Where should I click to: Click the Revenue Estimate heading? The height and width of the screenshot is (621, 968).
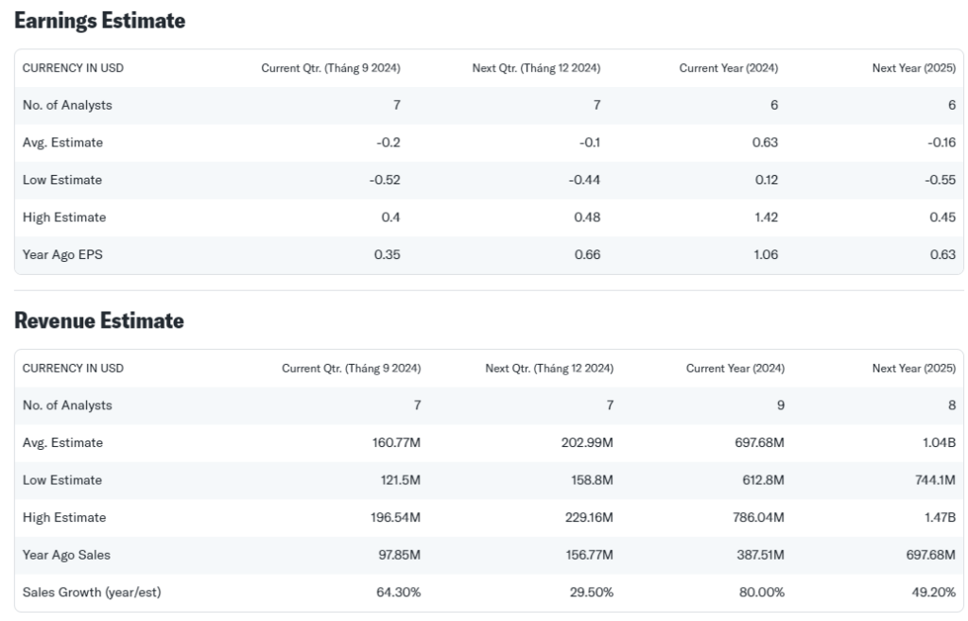(x=98, y=320)
